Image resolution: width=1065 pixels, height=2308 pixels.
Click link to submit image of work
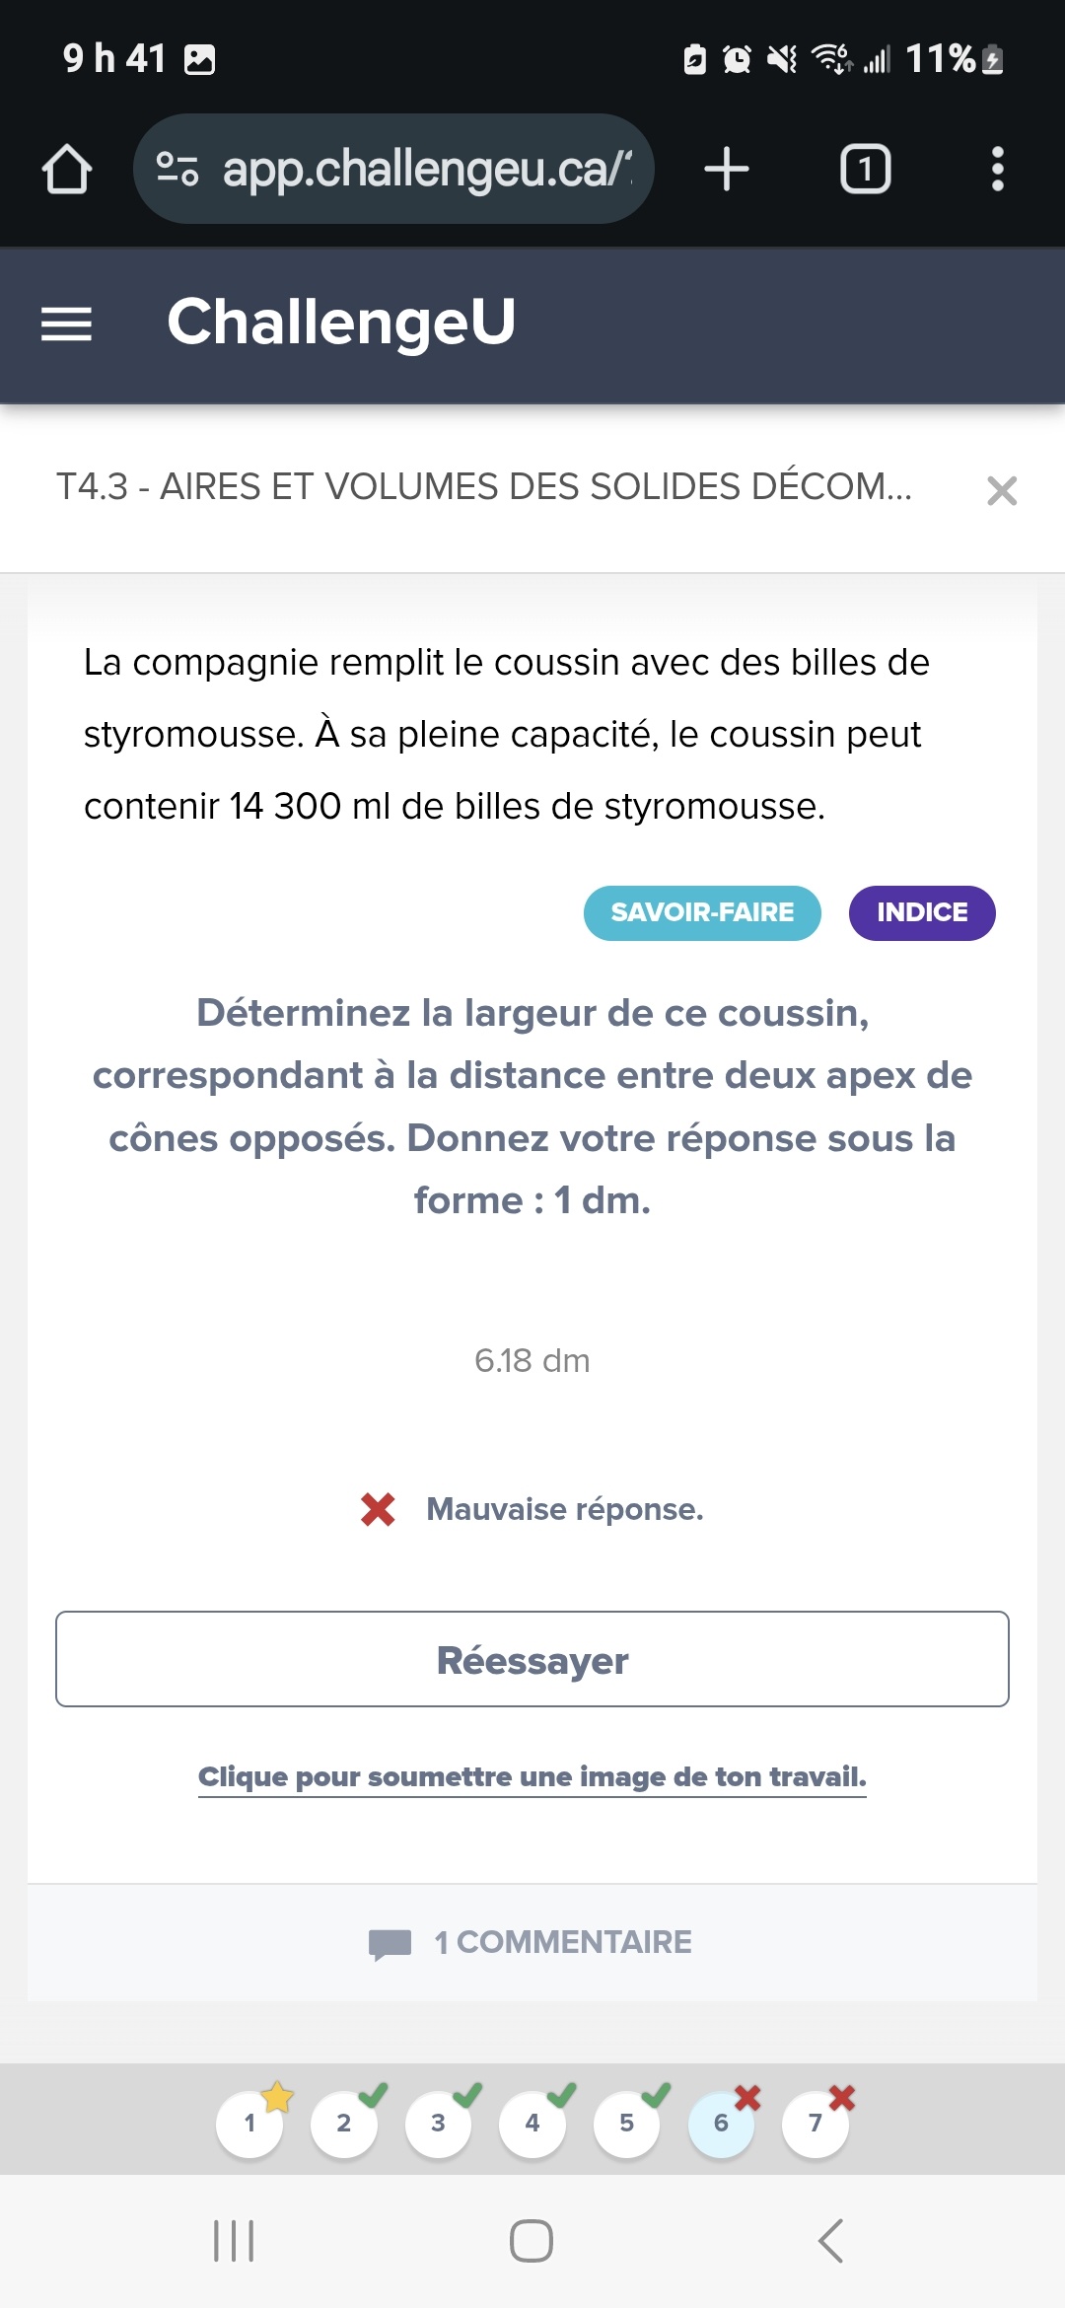[532, 1776]
